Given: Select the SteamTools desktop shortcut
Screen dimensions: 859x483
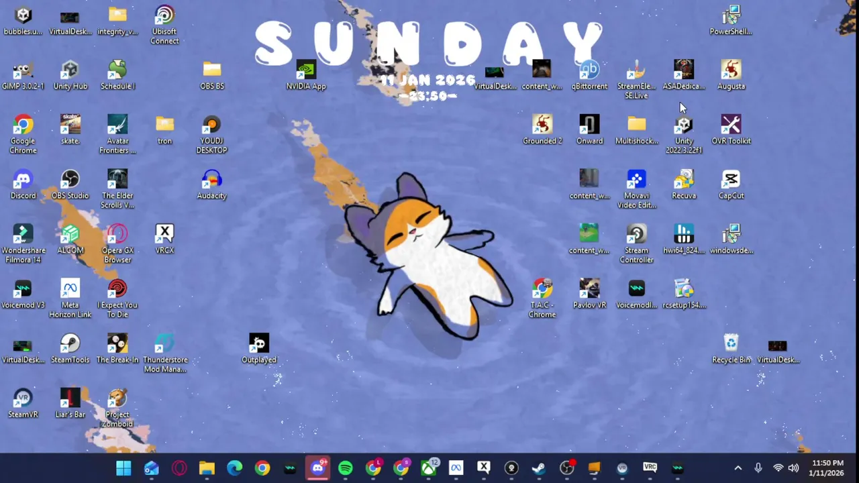Looking at the screenshot, I should (70, 349).
